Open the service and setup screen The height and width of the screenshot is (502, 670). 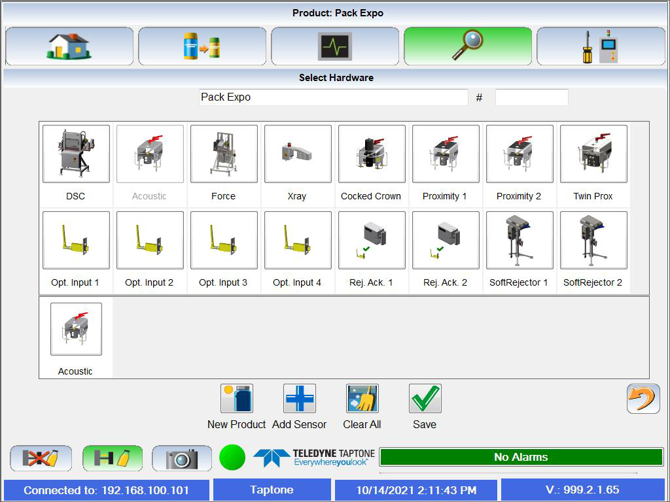[x=601, y=46]
